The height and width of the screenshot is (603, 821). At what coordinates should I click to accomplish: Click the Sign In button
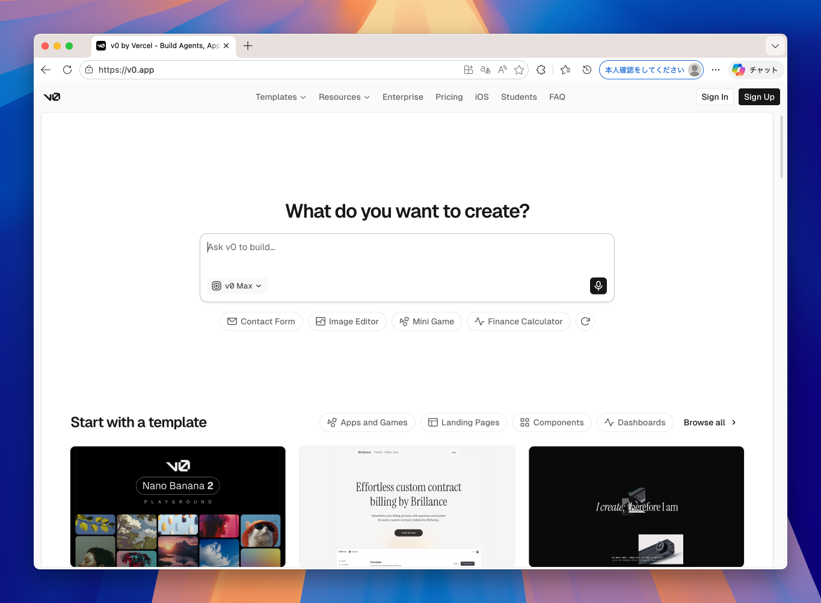point(715,97)
